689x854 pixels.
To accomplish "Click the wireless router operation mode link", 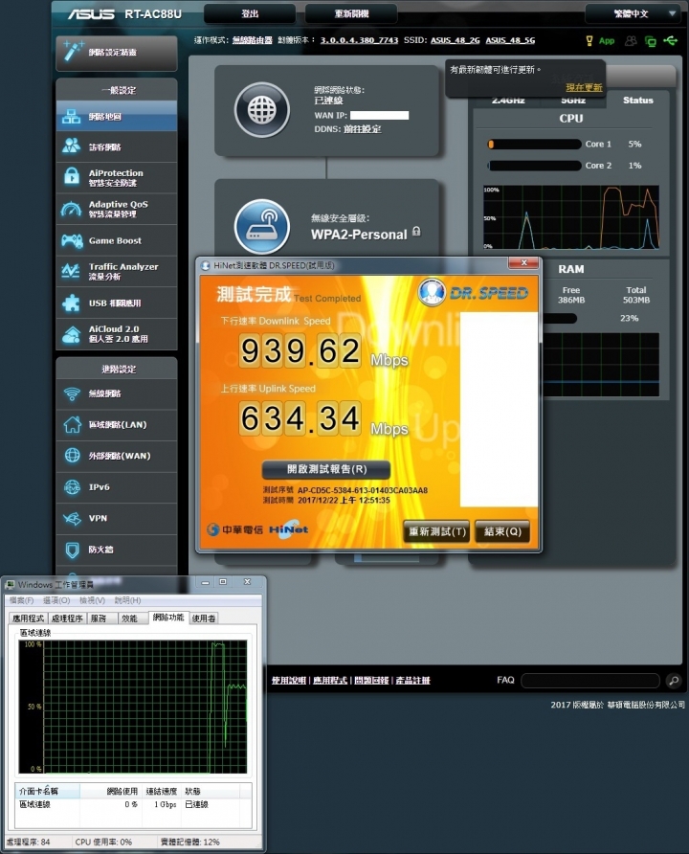I will pyautogui.click(x=252, y=40).
